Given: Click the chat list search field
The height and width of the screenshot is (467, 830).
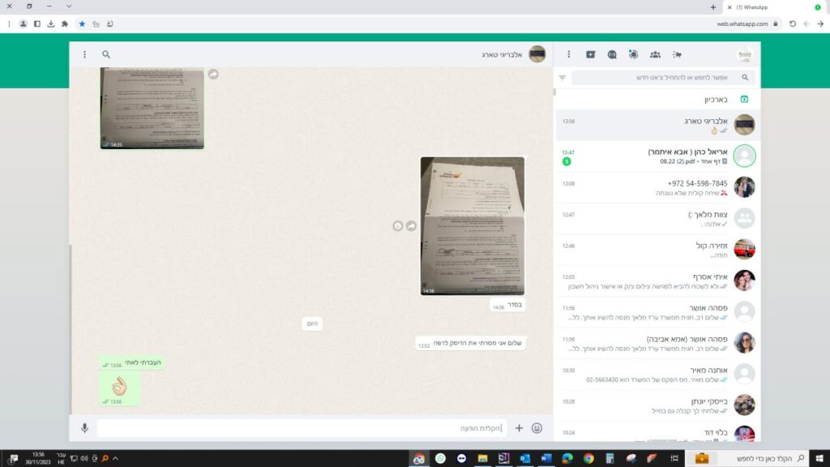Looking at the screenshot, I should tap(661, 78).
